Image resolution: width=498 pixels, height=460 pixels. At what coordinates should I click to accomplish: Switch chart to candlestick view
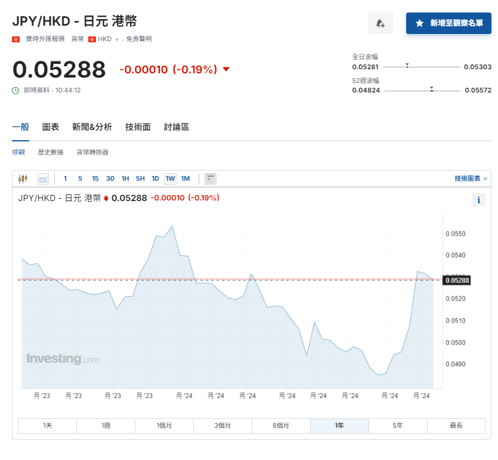(x=23, y=178)
